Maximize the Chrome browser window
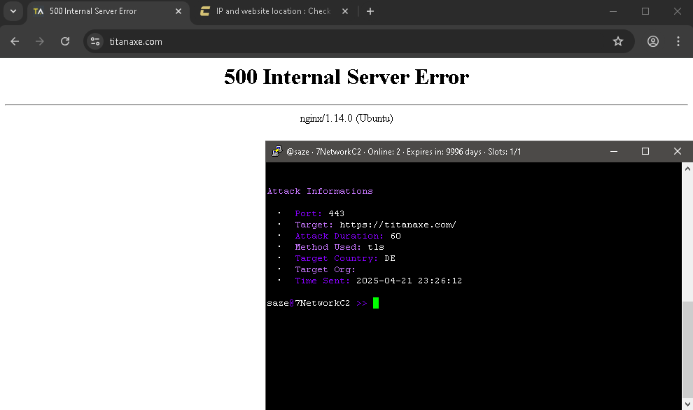The height and width of the screenshot is (410, 693). [645, 11]
